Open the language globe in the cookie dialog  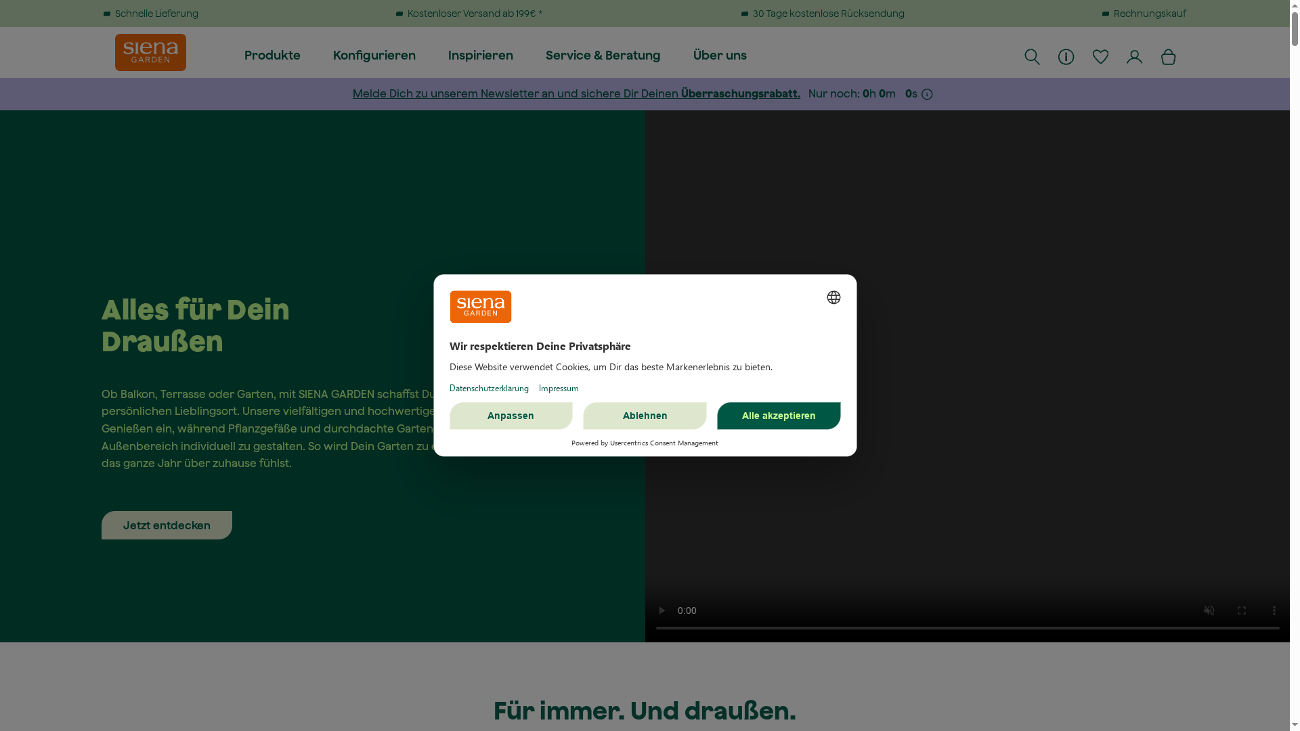tap(833, 297)
